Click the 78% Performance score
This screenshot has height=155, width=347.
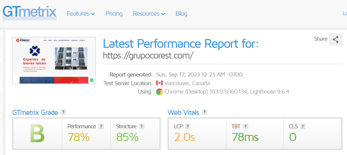pos(79,137)
